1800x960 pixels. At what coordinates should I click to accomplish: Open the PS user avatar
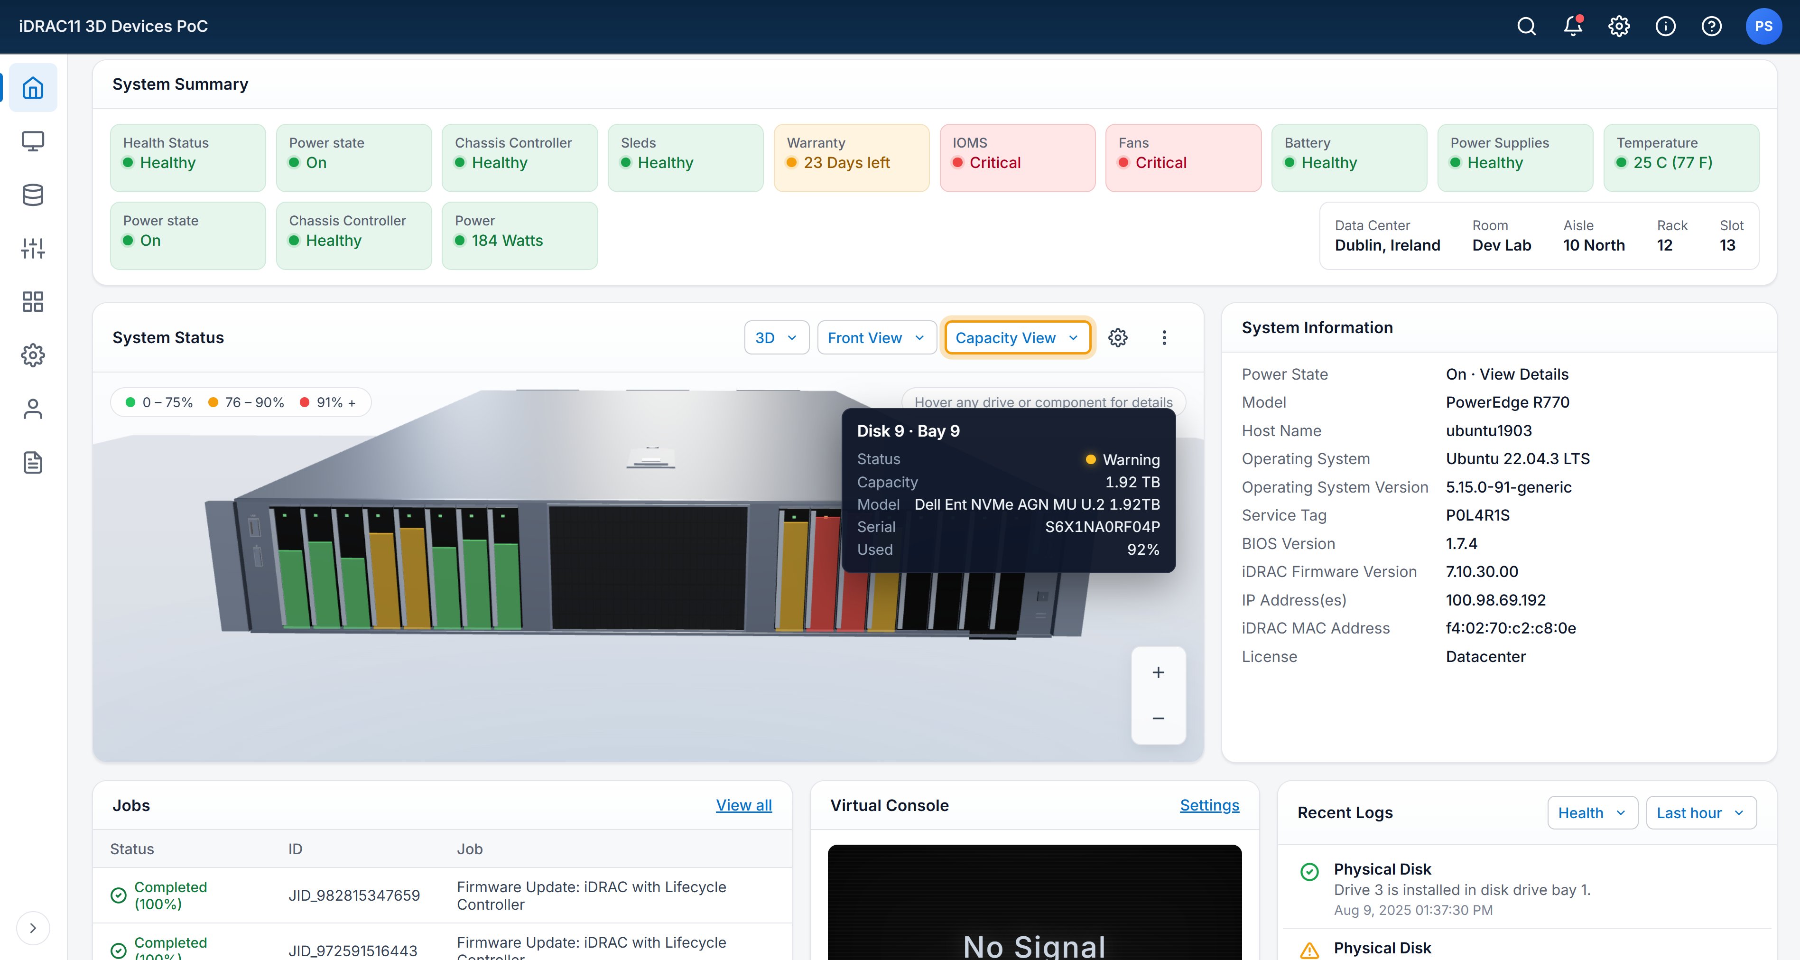click(1763, 27)
